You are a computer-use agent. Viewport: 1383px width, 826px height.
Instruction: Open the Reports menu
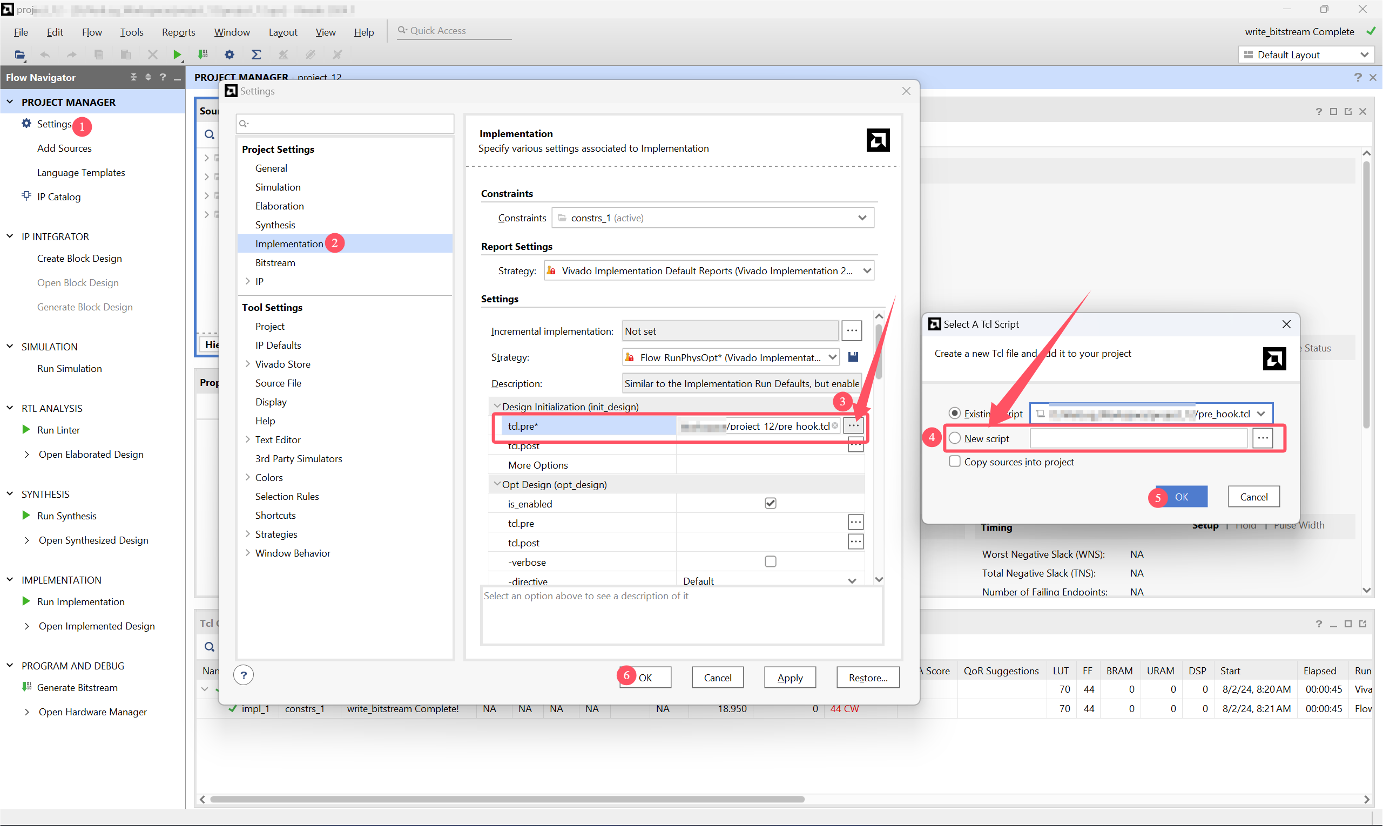178,32
